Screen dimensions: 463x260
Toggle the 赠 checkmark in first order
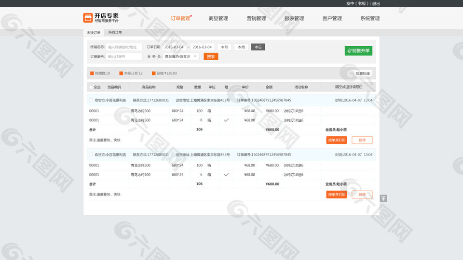point(226,120)
